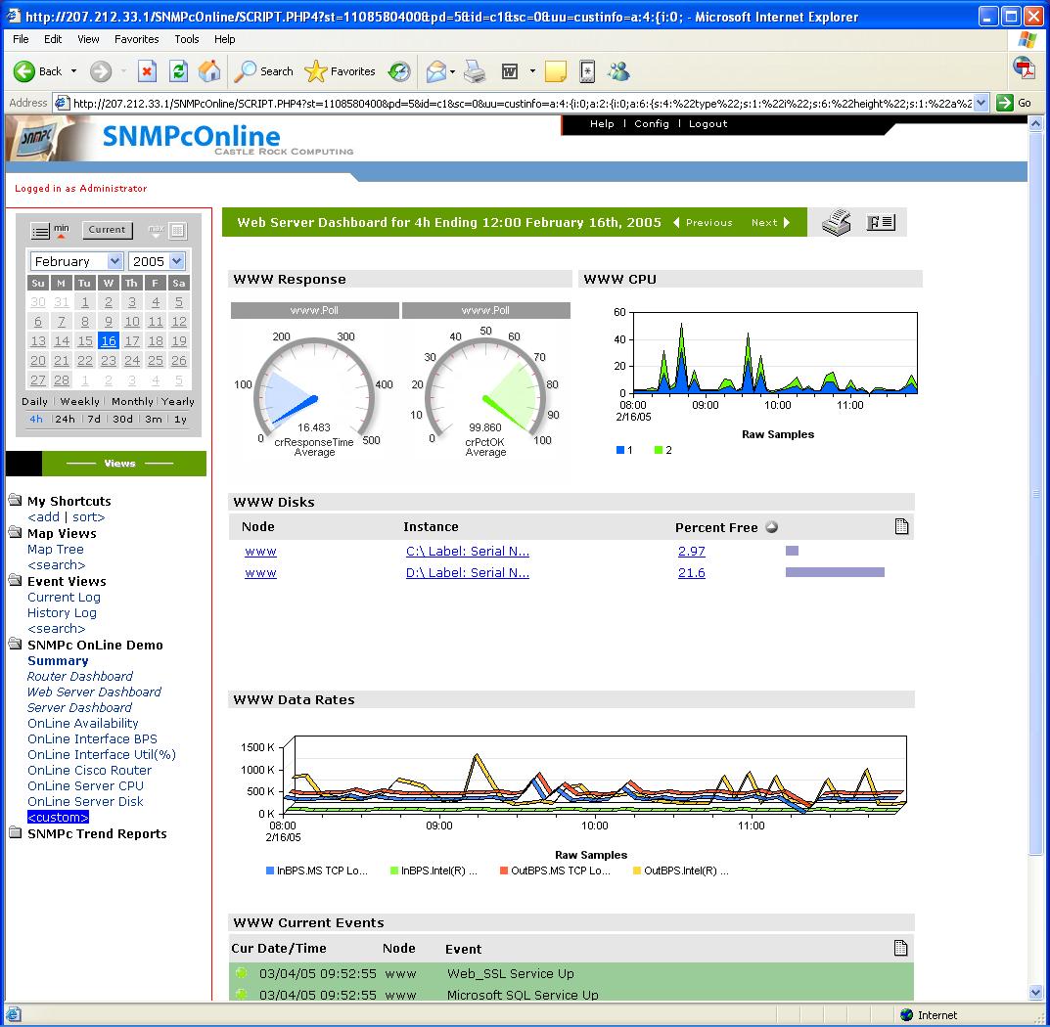
Task: Click the Adobe PDF toolbar icon
Action: coord(1024,67)
